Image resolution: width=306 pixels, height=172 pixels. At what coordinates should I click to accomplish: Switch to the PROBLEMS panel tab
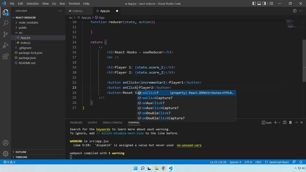pyautogui.click(x=76, y=122)
